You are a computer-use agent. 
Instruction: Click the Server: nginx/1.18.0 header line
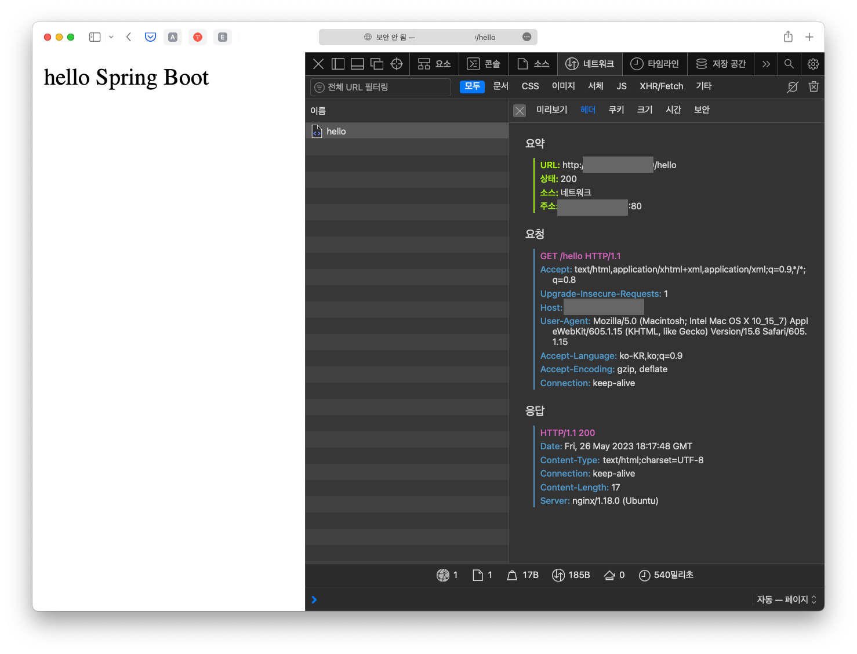point(599,501)
